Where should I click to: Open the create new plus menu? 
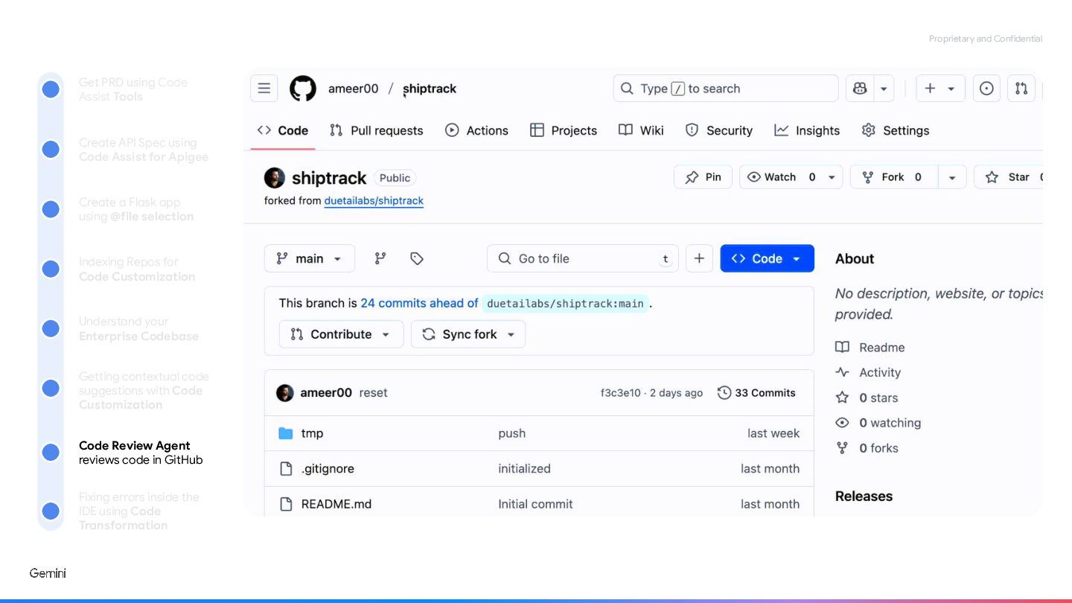pos(940,89)
